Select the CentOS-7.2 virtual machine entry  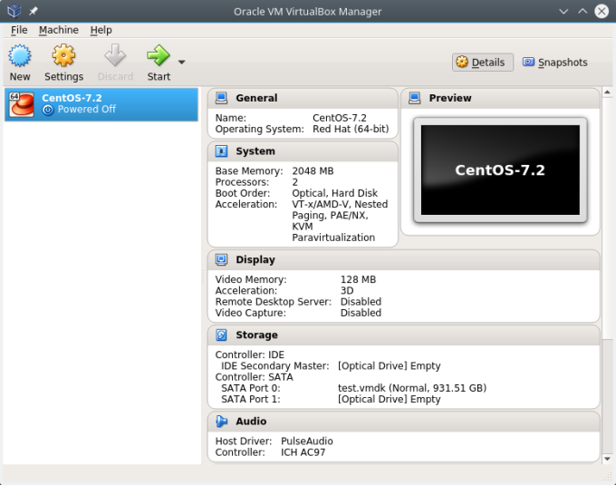pos(101,103)
